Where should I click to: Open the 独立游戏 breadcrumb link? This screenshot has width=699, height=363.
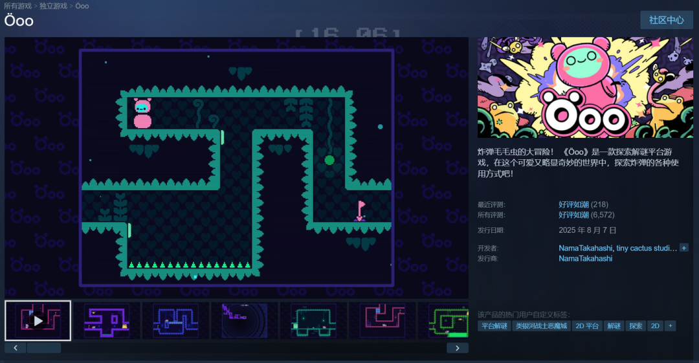coord(53,6)
